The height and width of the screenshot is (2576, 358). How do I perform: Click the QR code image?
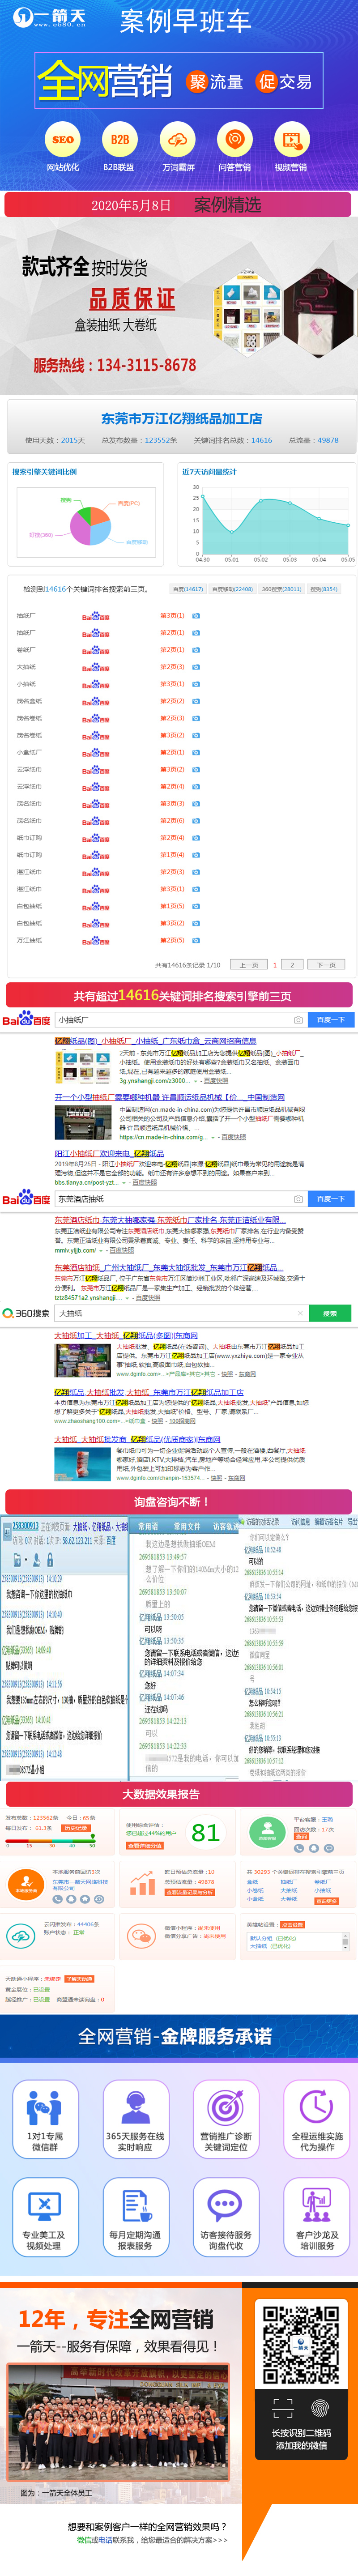[301, 2345]
